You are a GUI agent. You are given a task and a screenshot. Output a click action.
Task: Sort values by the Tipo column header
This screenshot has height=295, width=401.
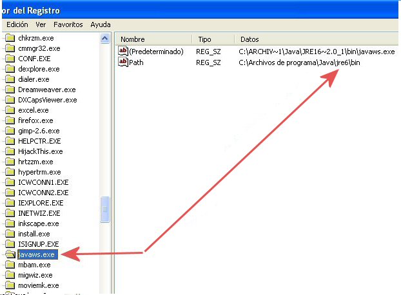(213, 39)
